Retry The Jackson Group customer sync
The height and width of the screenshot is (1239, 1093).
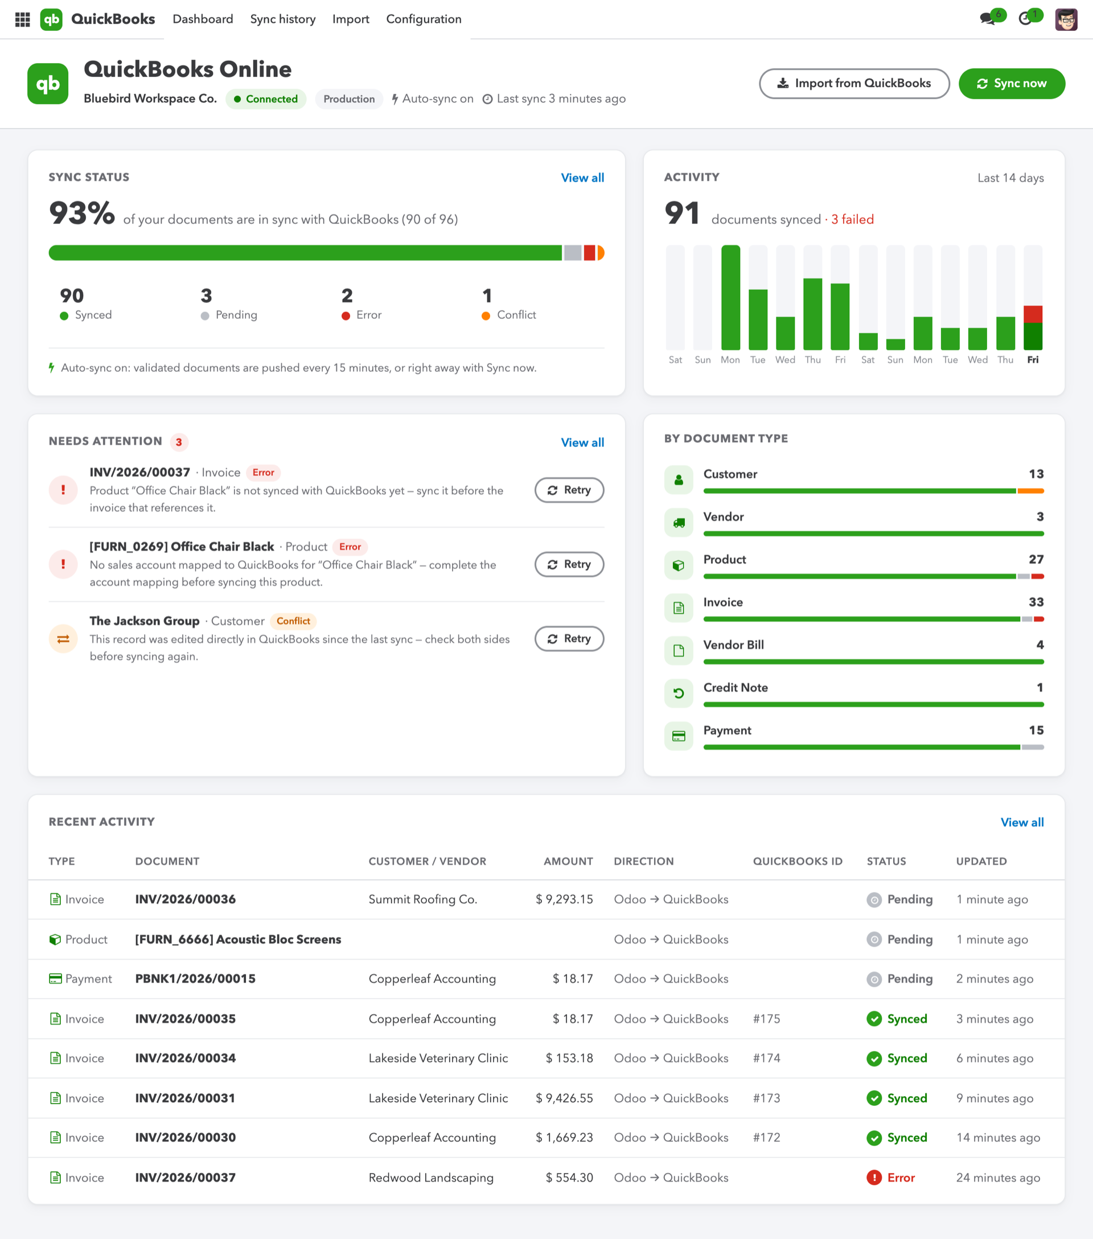[569, 639]
